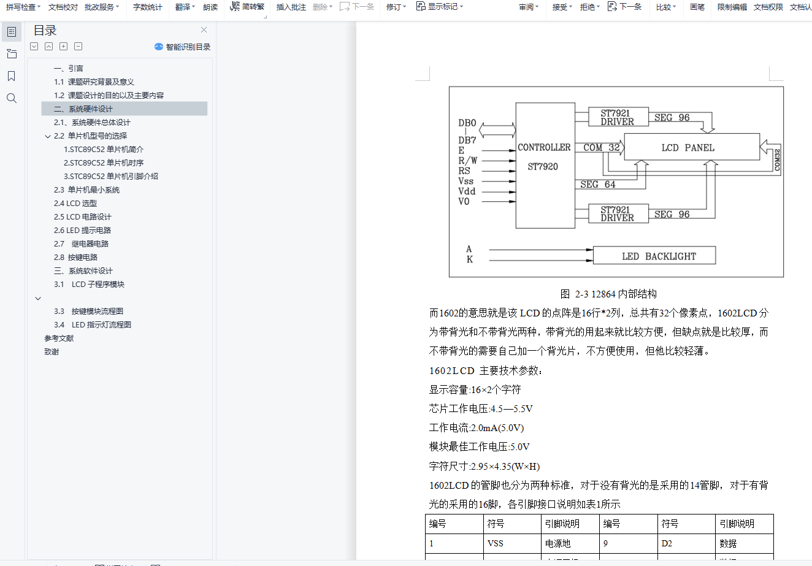This screenshot has width=812, height=566.
Task: Click 智能识别目录 smart outline button
Action: point(182,47)
